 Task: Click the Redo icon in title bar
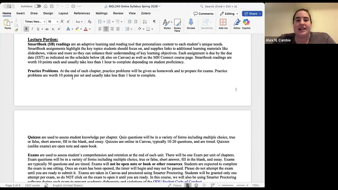(x=67, y=6)
